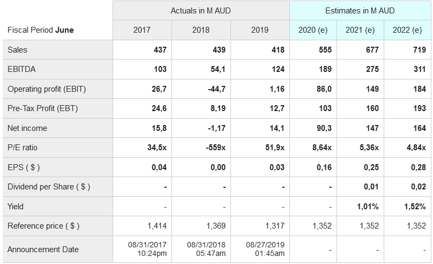Image resolution: width=433 pixels, height=264 pixels.
Task: Click the "Dividend per Share ($)" label
Action: click(x=49, y=187)
